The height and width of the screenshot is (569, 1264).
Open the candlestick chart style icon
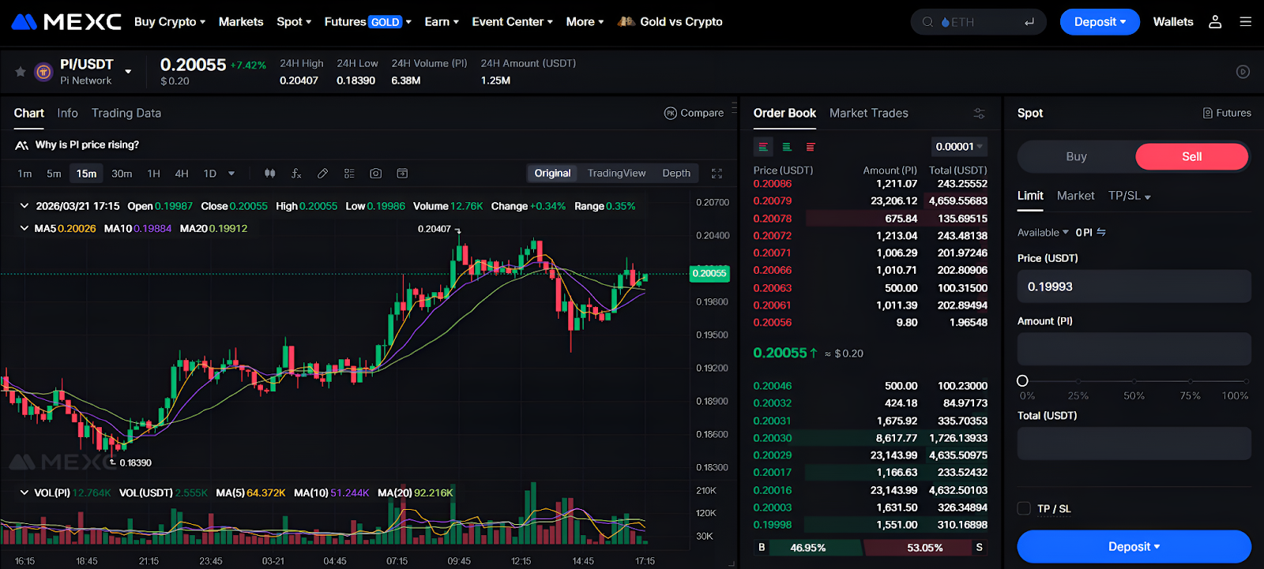point(269,174)
